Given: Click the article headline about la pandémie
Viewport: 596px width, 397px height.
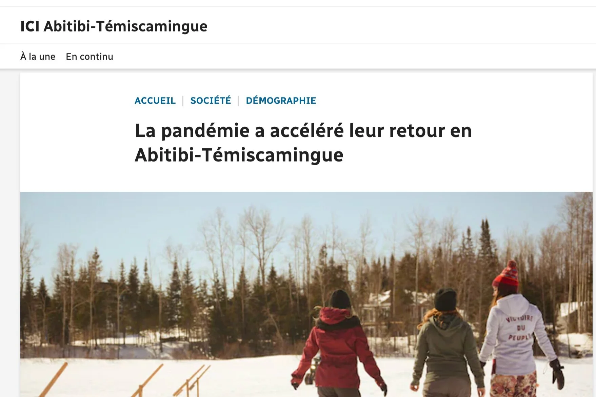Looking at the screenshot, I should pos(303,143).
